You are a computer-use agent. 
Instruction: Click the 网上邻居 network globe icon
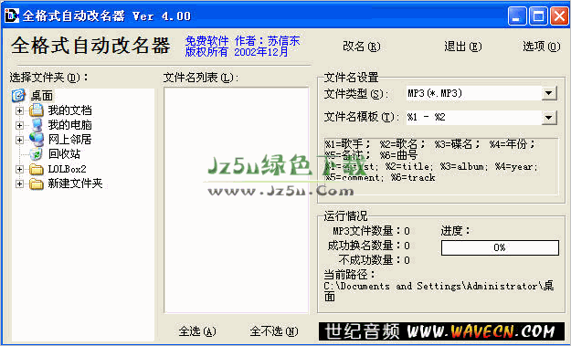(37, 140)
